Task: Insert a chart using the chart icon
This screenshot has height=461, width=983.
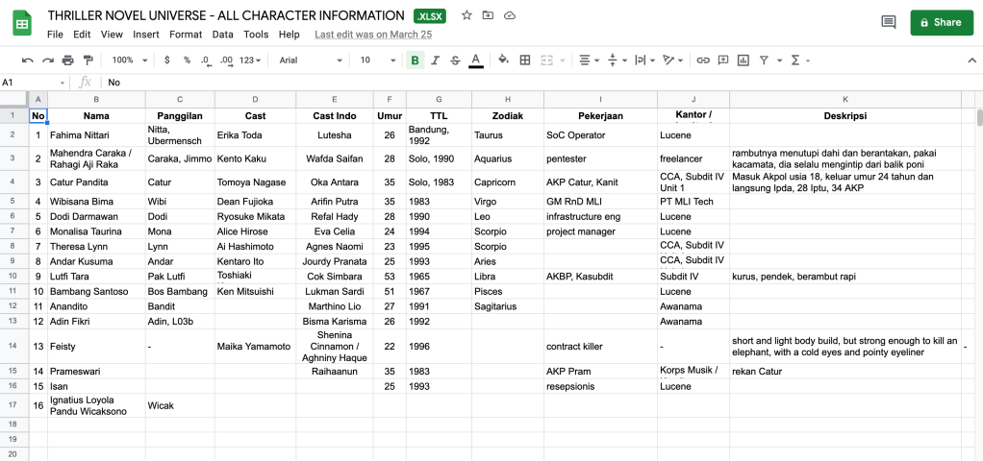Action: [744, 60]
